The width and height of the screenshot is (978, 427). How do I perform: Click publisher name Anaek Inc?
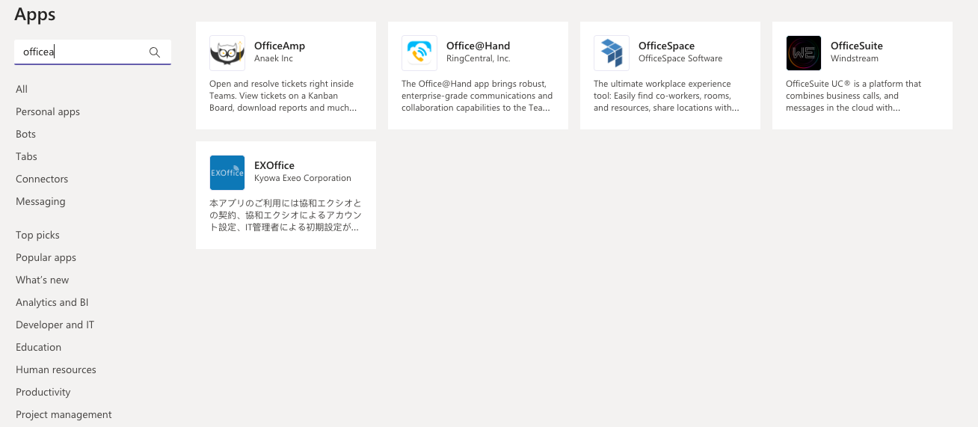tap(274, 58)
